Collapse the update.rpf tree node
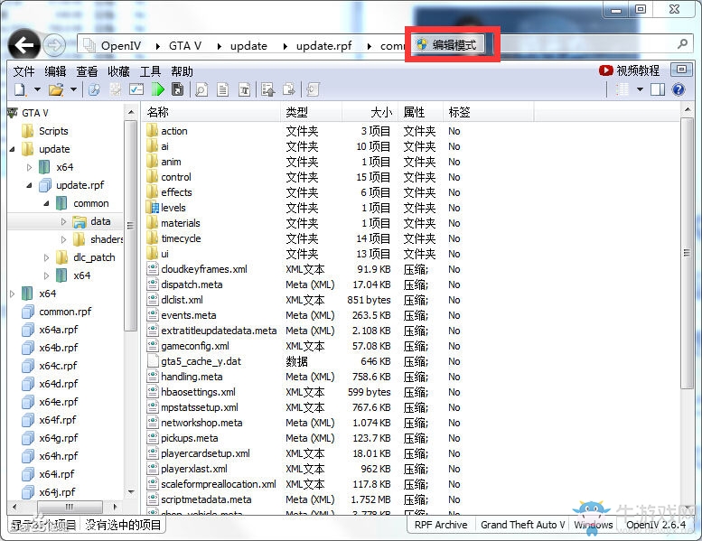 tap(30, 185)
